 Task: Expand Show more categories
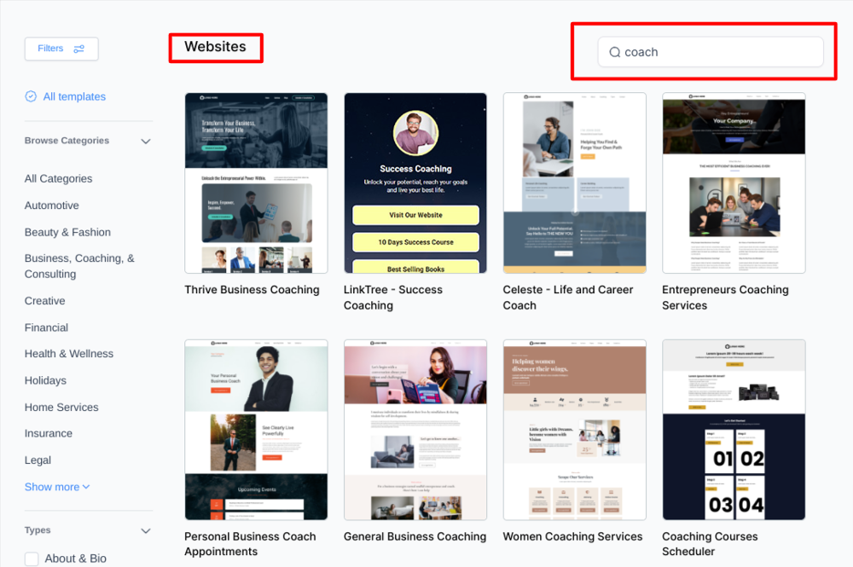(x=57, y=487)
